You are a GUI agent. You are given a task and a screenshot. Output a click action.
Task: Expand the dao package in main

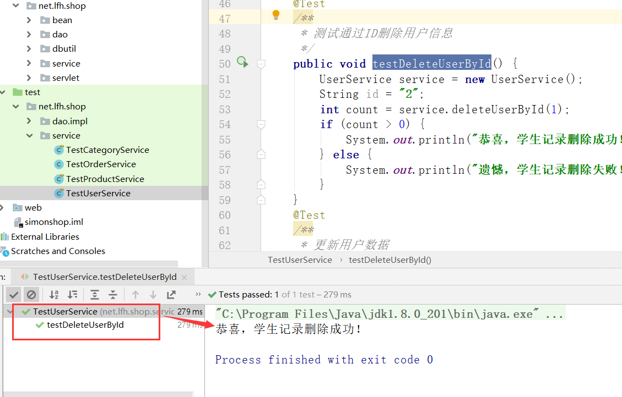pos(29,35)
